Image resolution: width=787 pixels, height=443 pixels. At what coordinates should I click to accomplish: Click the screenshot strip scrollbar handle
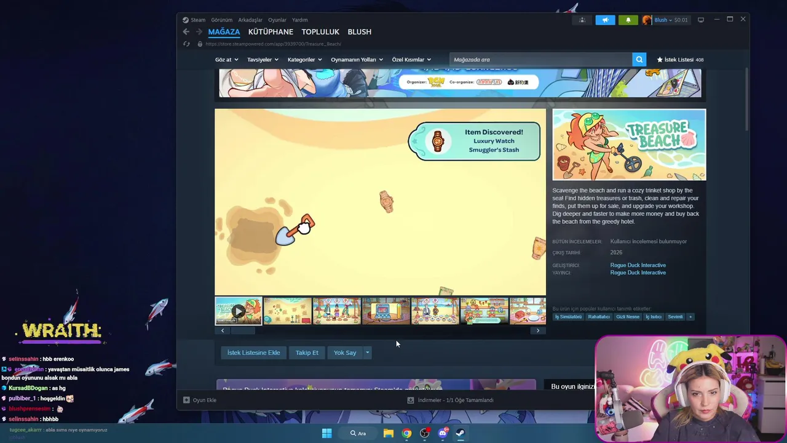click(243, 330)
